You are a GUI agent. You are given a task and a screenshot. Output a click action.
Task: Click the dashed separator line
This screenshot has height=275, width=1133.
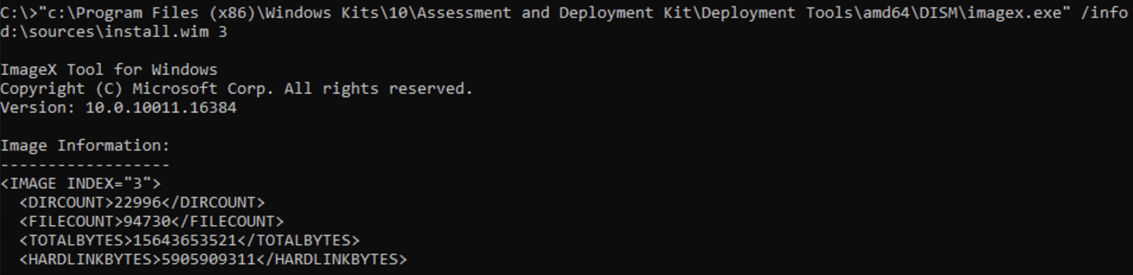coord(85,164)
